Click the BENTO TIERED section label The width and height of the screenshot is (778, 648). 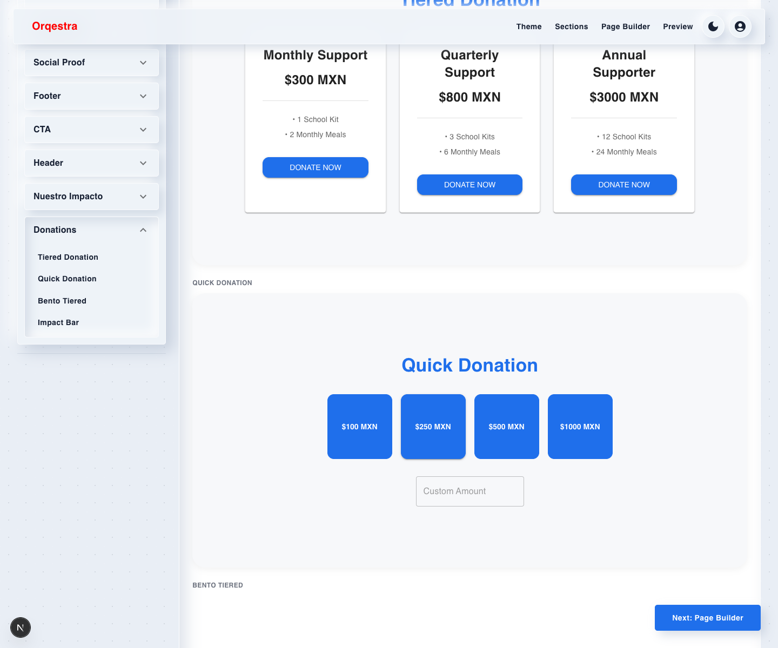pyautogui.click(x=218, y=585)
